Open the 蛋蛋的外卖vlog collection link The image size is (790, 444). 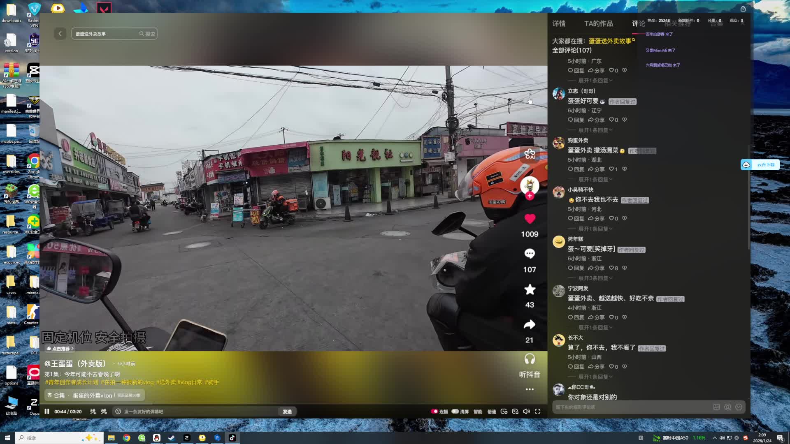93,395
